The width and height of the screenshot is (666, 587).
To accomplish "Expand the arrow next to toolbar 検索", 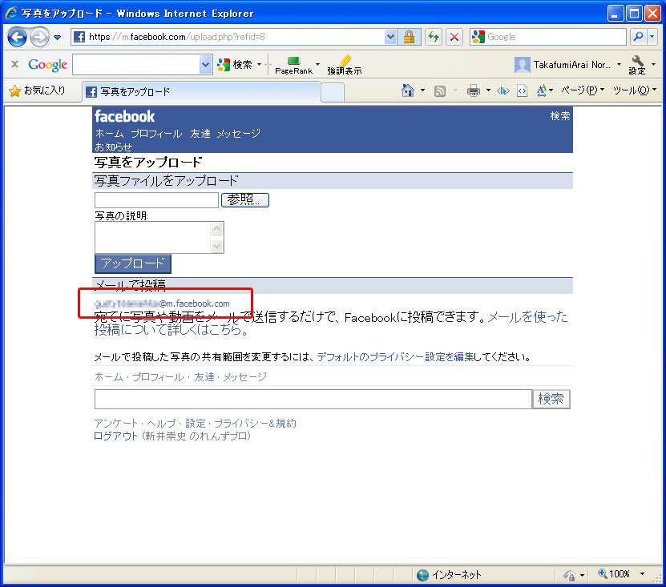I will [x=259, y=65].
